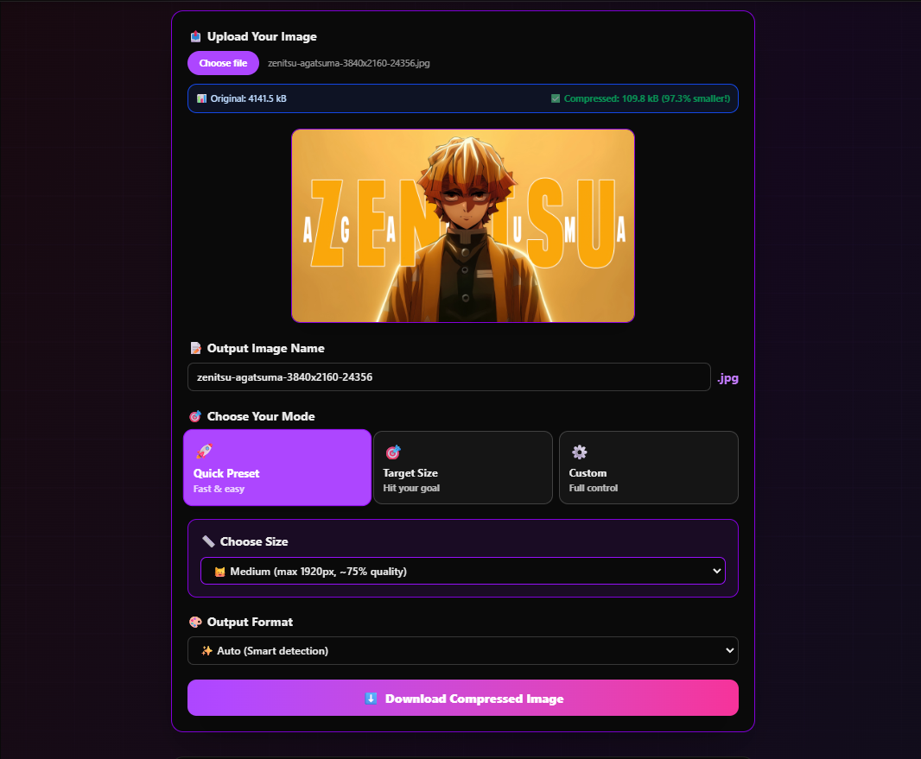921x759 pixels.
Task: Click Download Compressed Image button
Action: 462,698
